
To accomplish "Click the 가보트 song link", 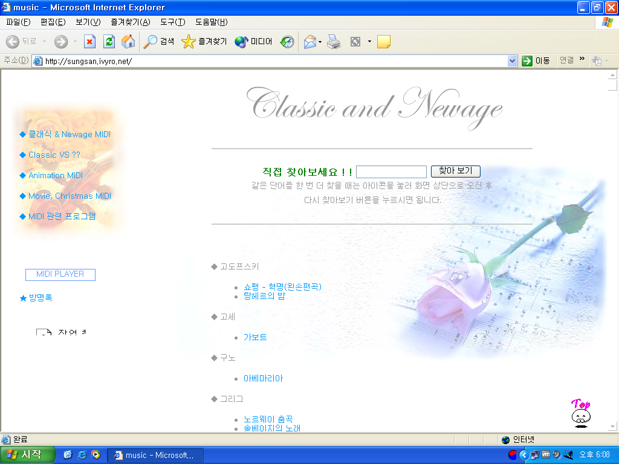I will pos(255,337).
